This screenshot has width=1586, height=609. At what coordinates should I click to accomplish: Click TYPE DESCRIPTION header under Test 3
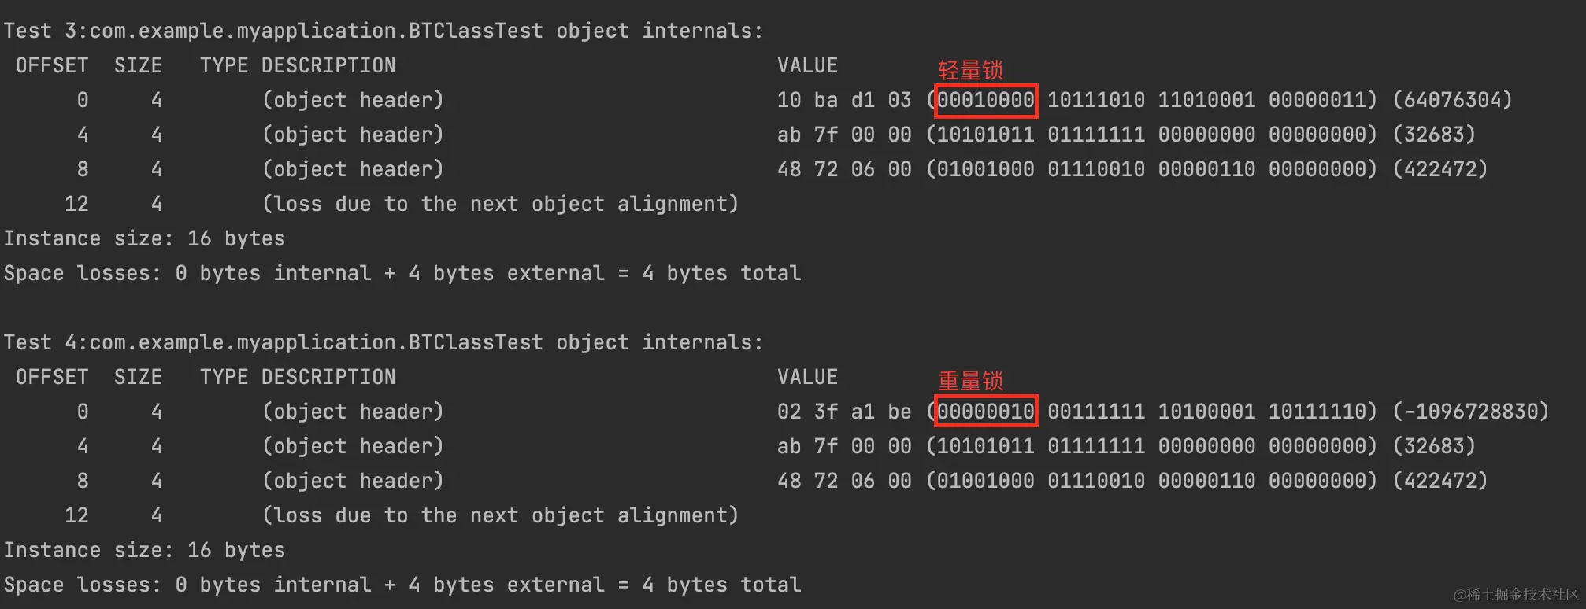(298, 66)
